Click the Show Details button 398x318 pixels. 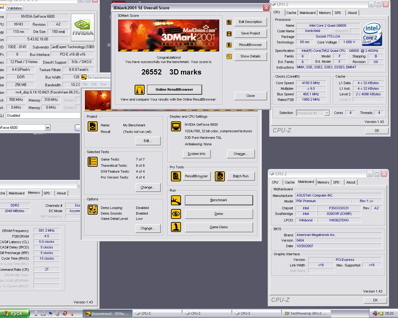point(250,57)
